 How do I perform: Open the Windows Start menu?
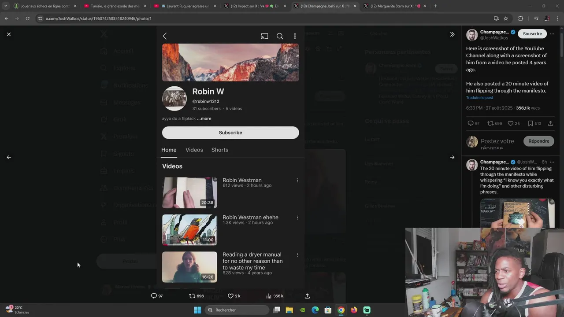(197, 310)
